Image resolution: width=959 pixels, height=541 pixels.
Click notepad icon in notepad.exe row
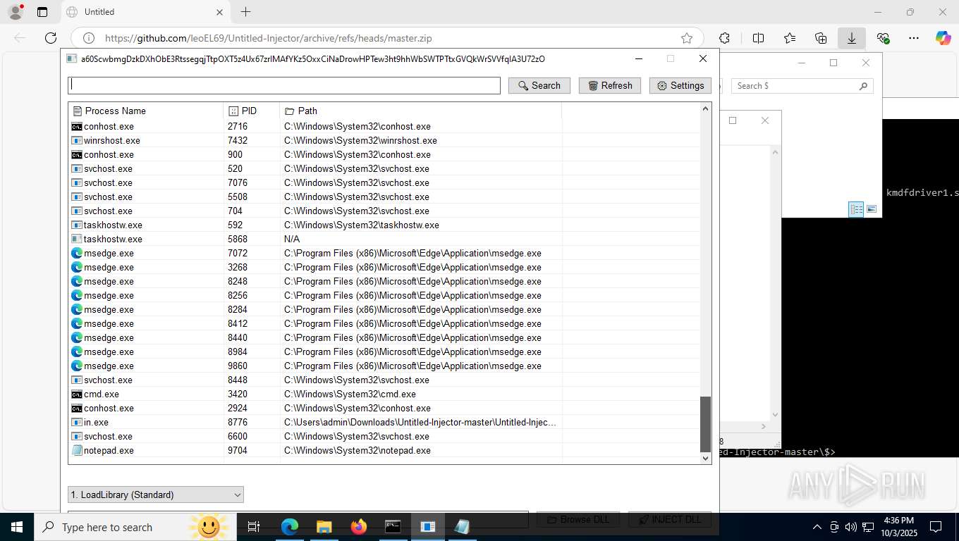pyautogui.click(x=77, y=450)
